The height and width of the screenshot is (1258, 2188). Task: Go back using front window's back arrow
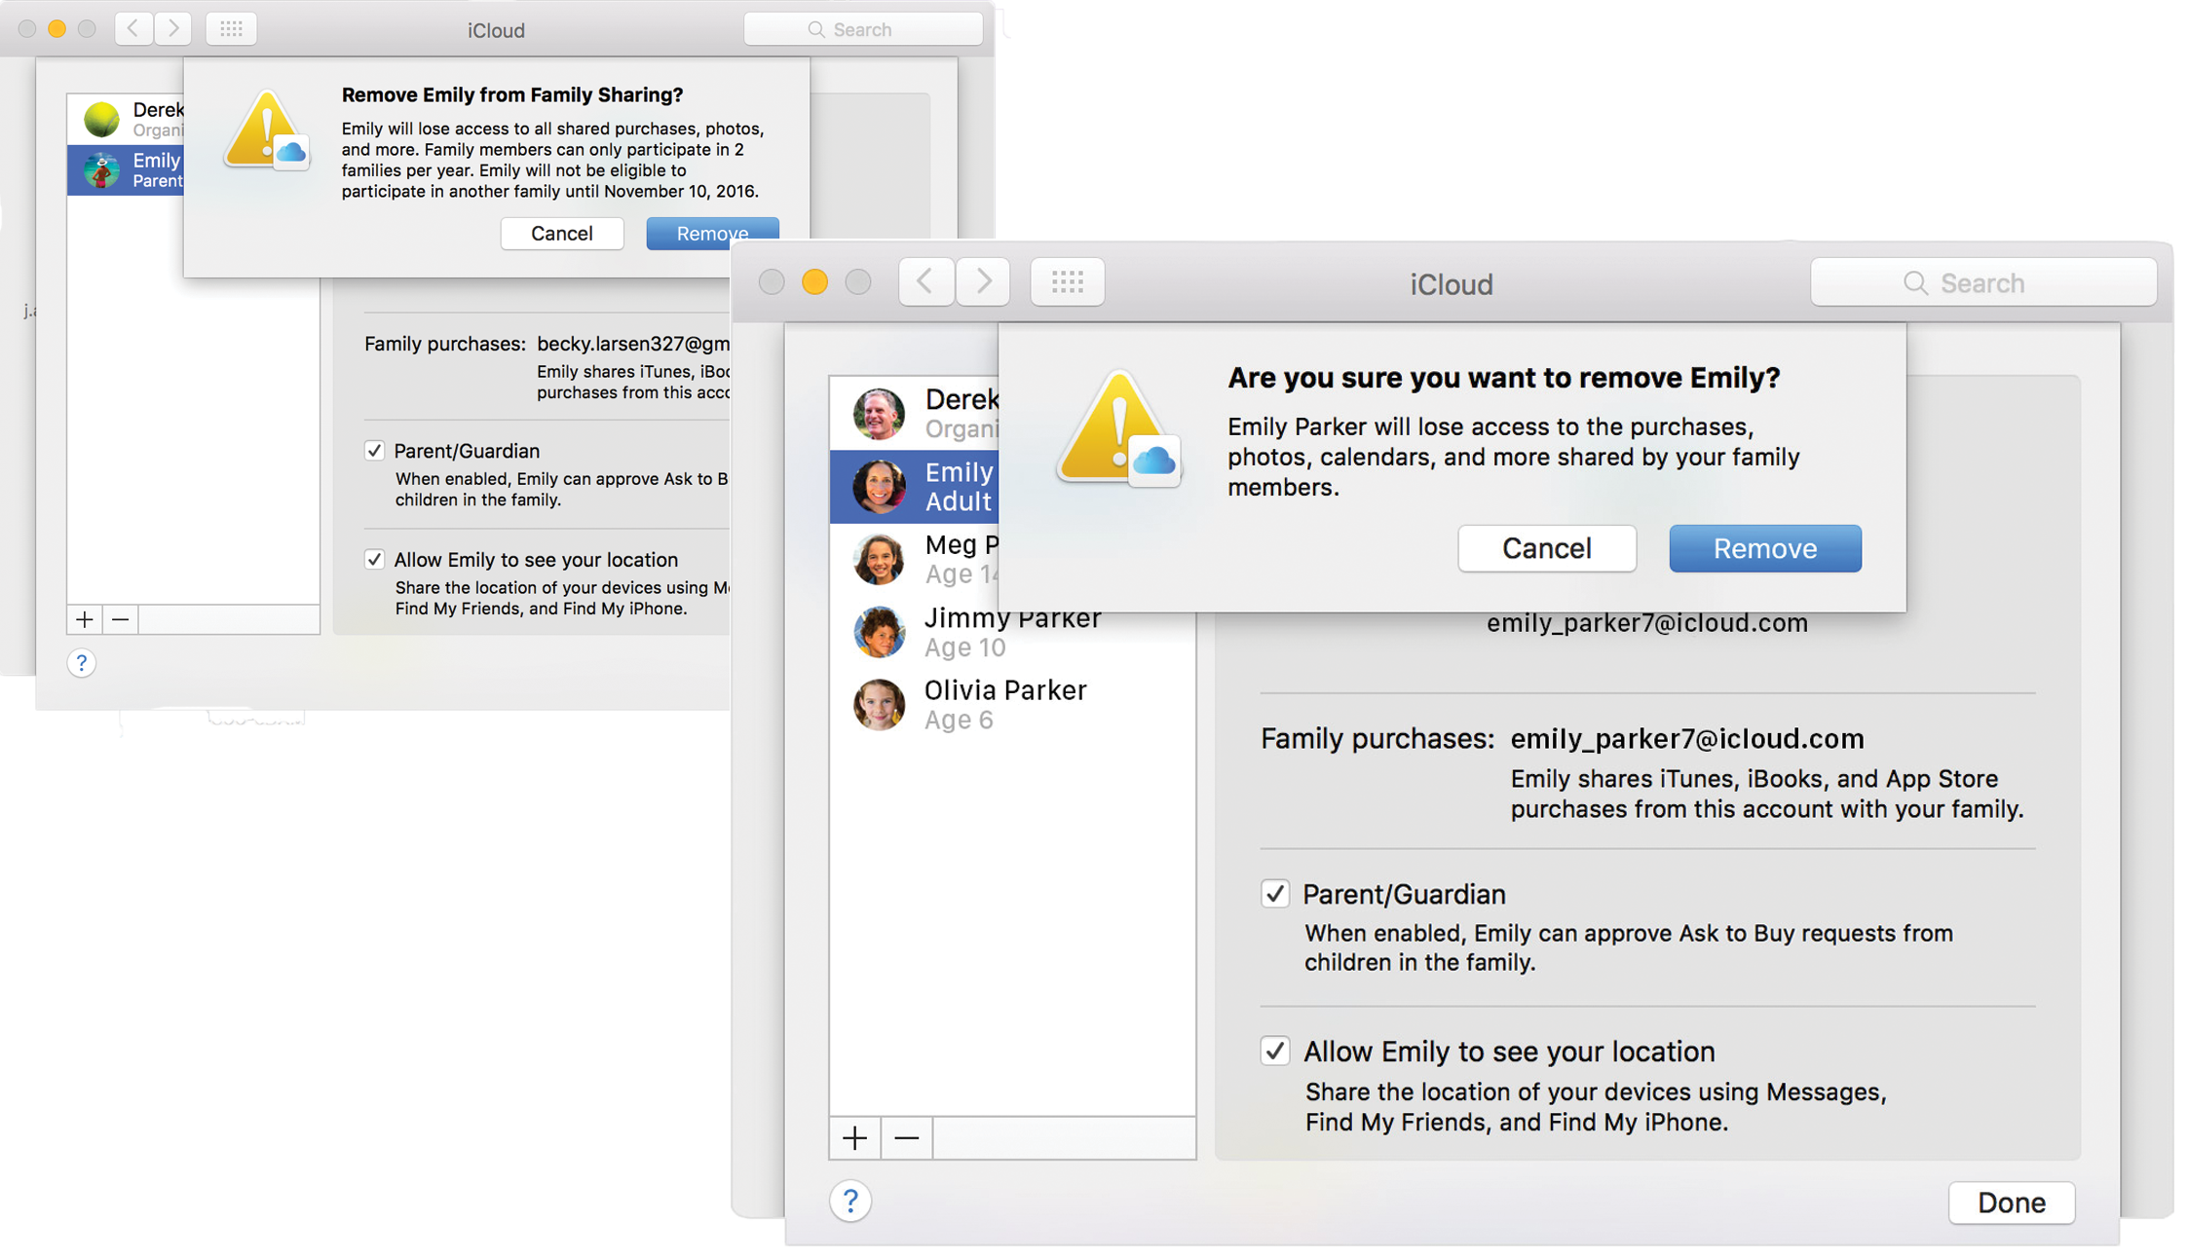925,282
